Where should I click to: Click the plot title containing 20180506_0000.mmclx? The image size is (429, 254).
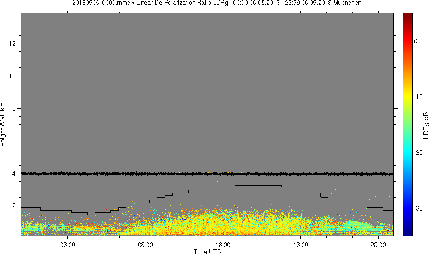point(217,3)
